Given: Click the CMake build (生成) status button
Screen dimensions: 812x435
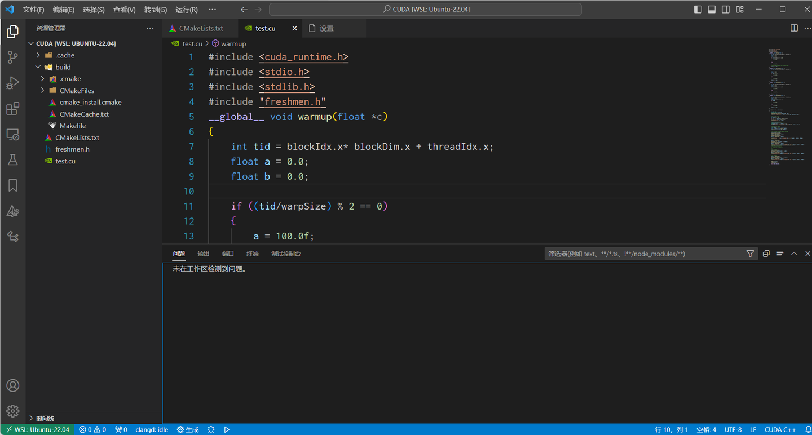Looking at the screenshot, I should [188, 429].
